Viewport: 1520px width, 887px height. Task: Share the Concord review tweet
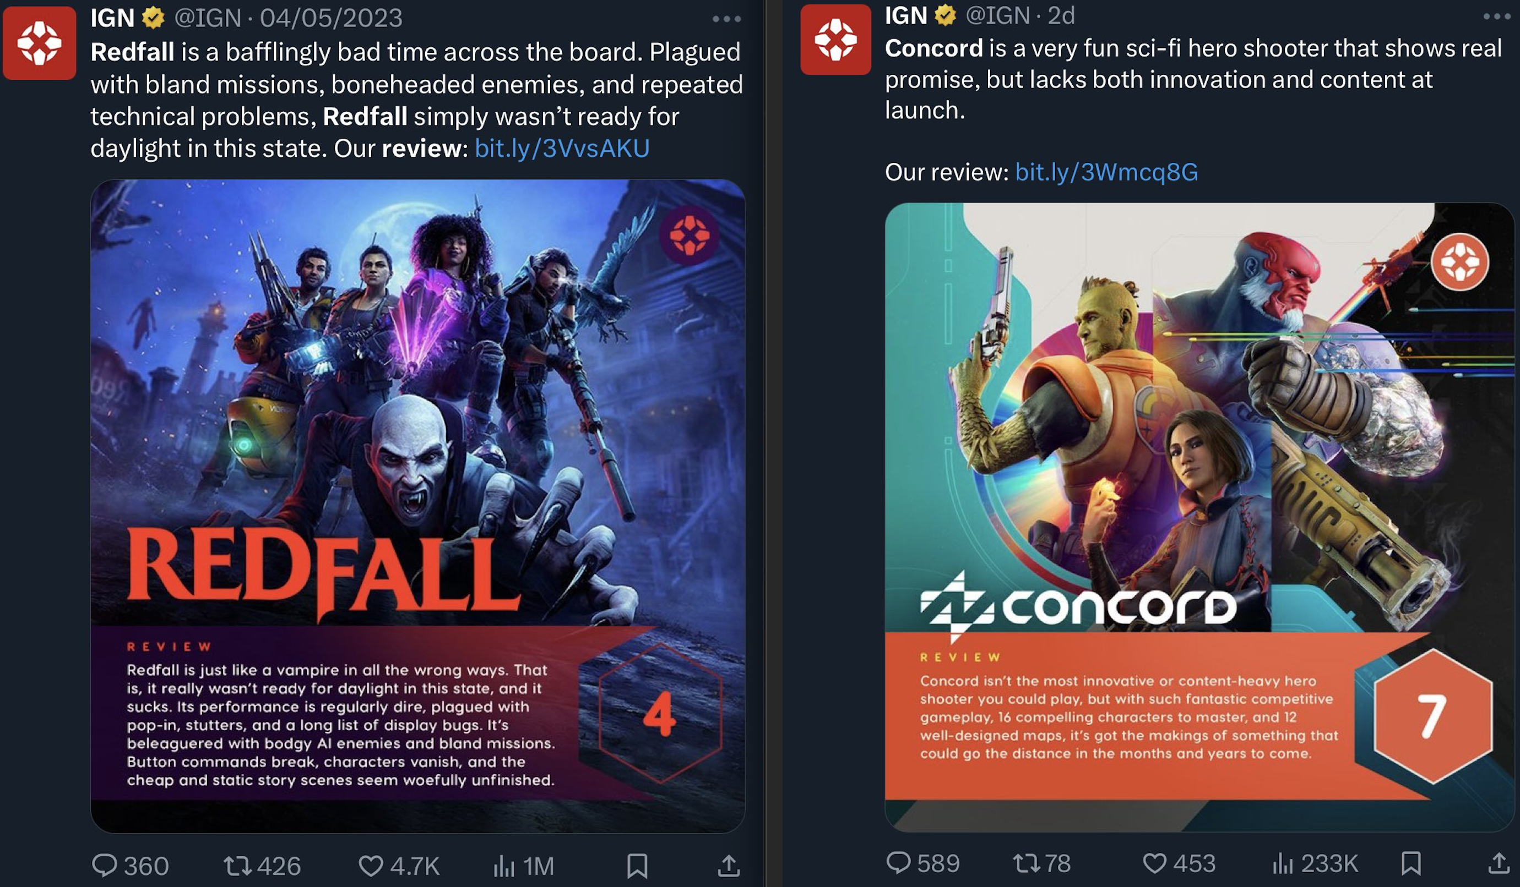coord(1499,863)
